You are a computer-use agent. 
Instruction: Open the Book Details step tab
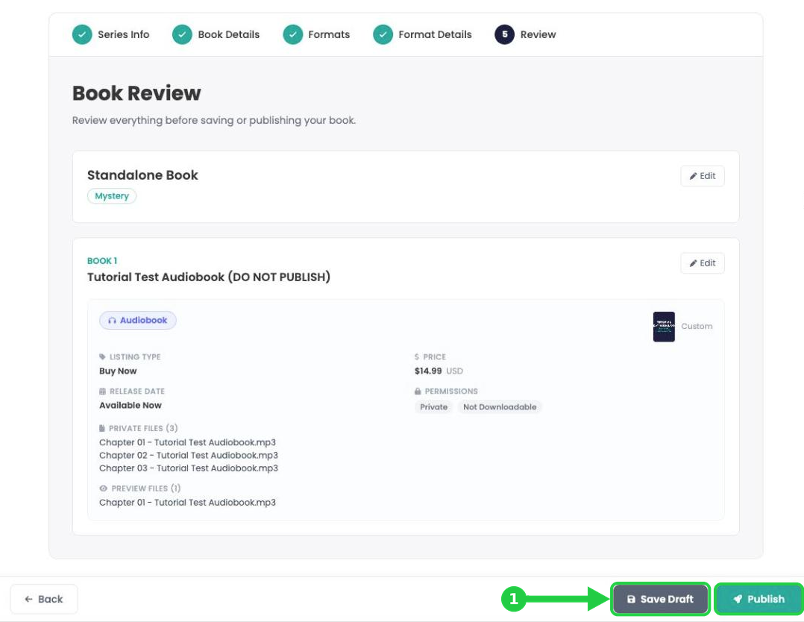click(x=216, y=35)
